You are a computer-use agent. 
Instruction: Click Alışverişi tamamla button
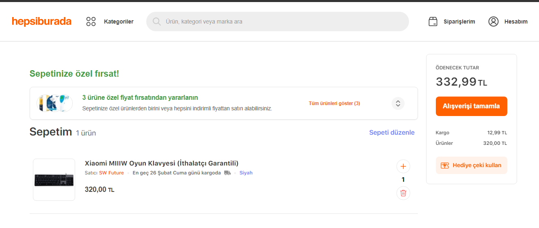pyautogui.click(x=472, y=106)
